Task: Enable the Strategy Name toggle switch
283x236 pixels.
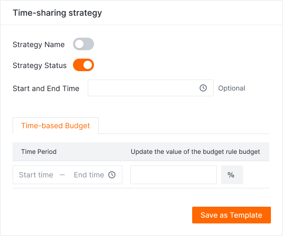Action: click(83, 44)
